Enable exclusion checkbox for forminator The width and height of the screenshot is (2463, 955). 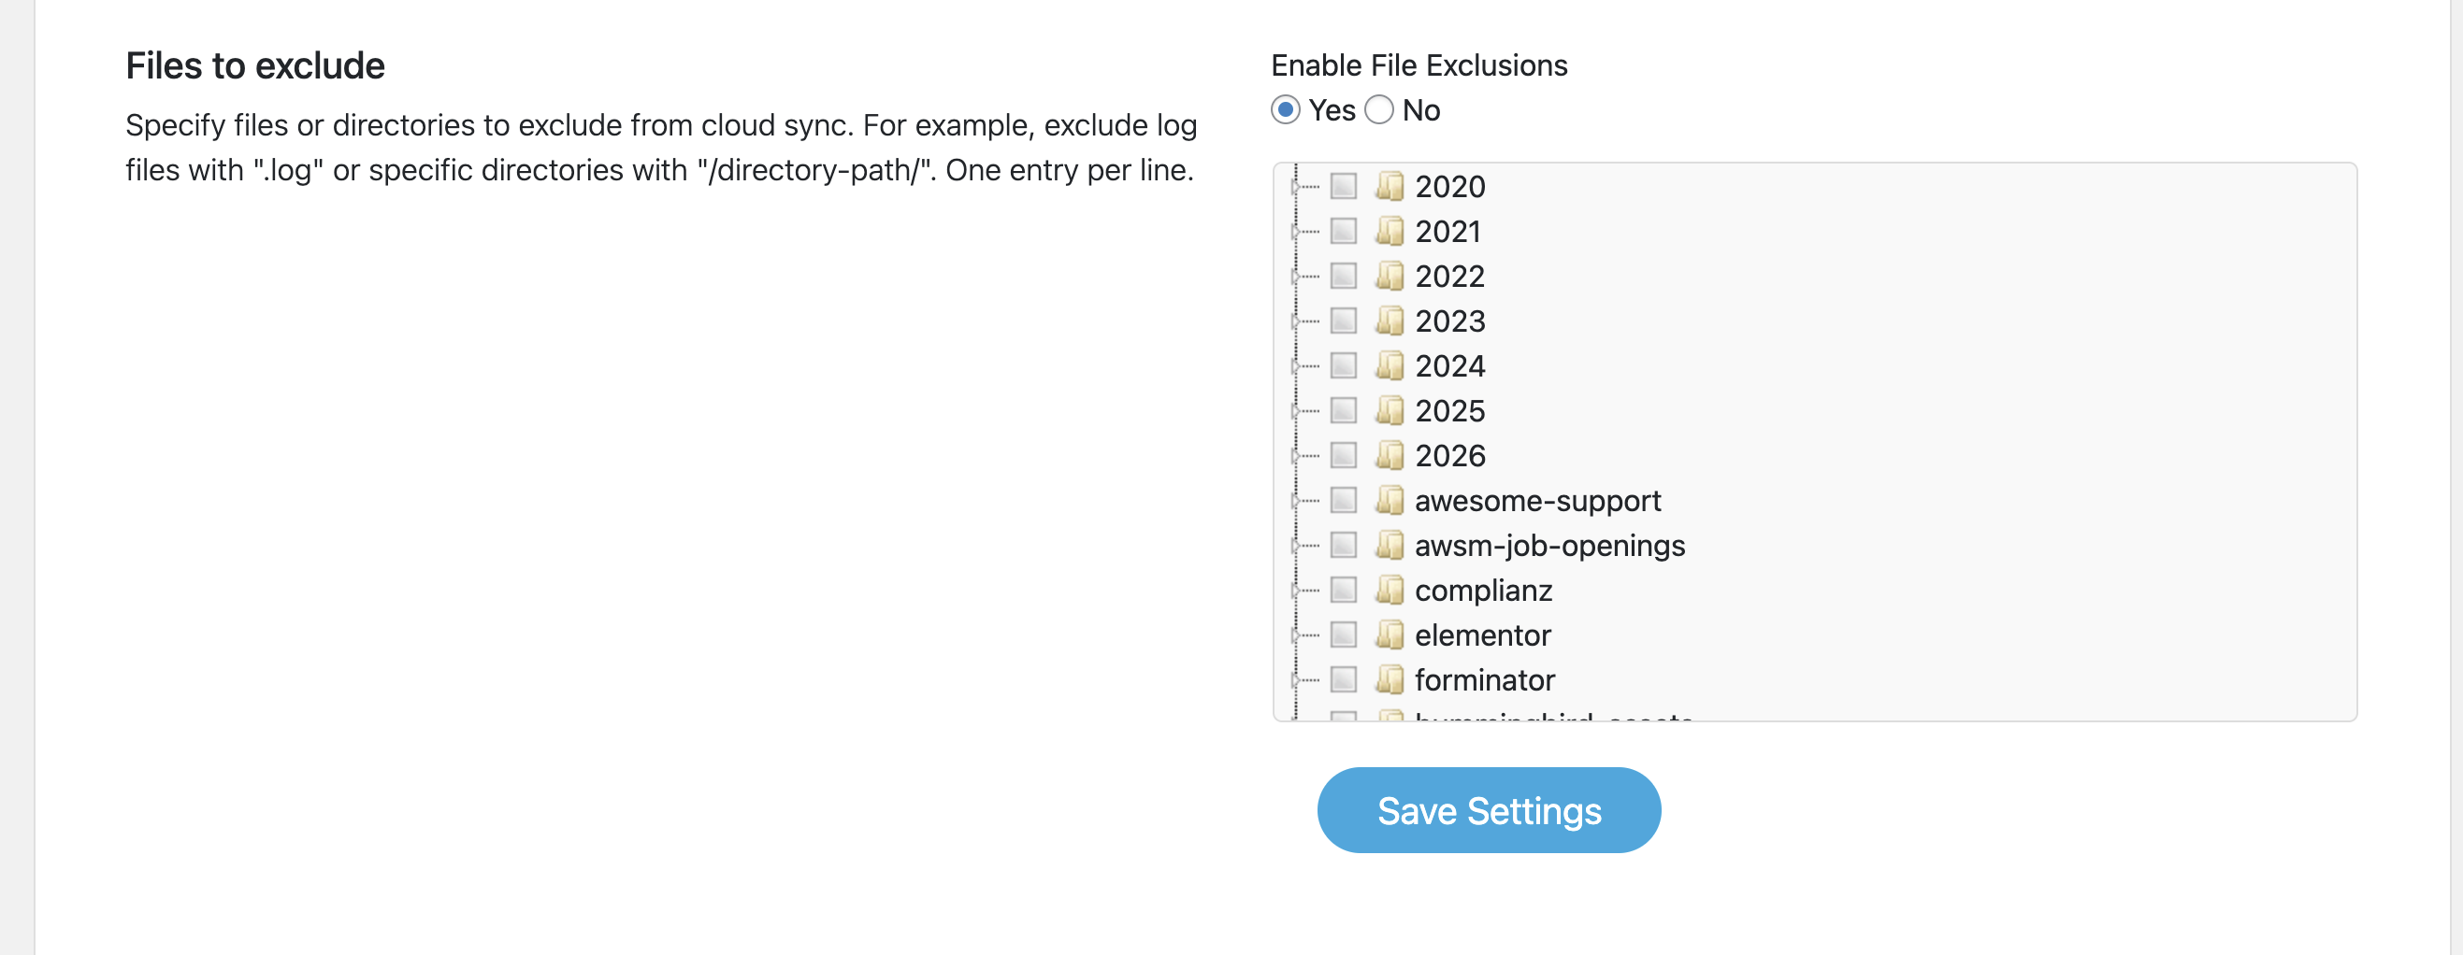pyautogui.click(x=1344, y=678)
